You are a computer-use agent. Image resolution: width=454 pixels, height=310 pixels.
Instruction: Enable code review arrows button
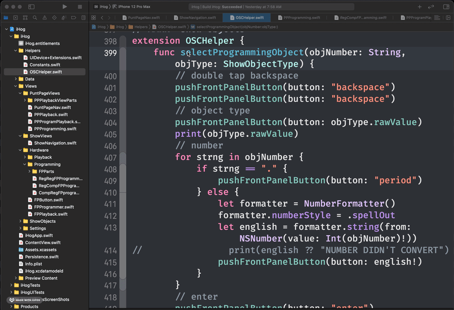(431, 7)
